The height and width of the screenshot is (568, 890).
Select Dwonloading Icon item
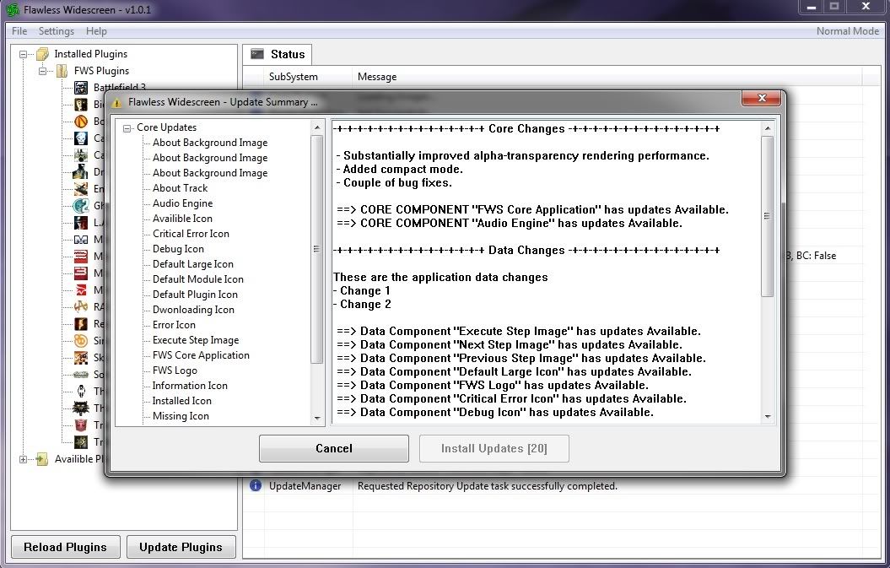[193, 310]
